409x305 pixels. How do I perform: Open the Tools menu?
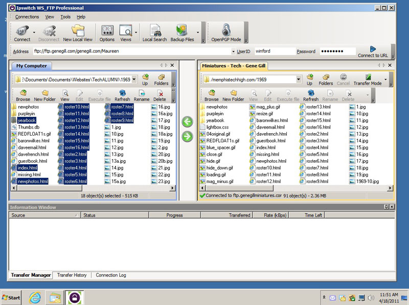[65, 17]
